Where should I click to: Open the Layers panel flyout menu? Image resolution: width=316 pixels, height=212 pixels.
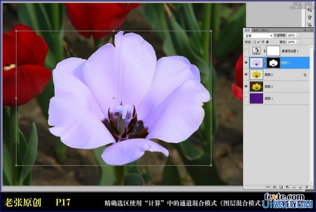[x=311, y=30]
